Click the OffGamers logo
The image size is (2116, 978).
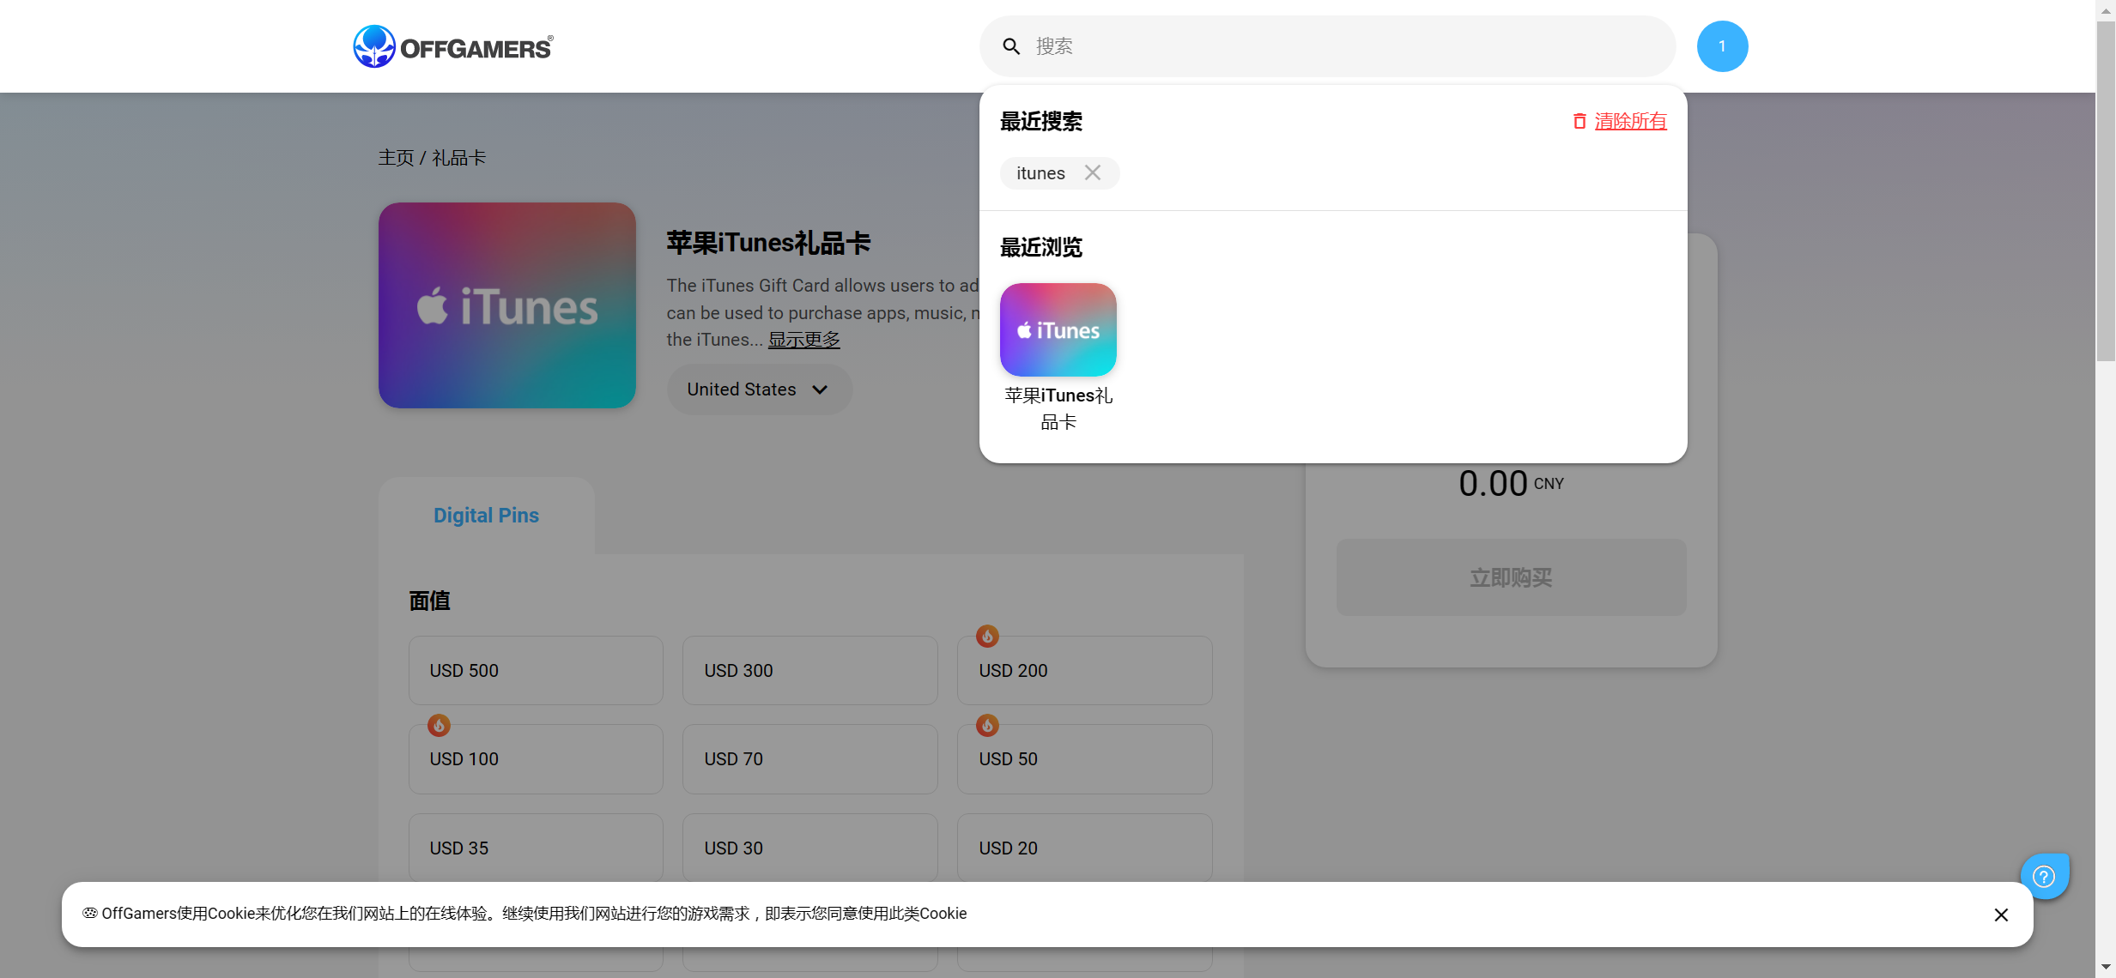(453, 46)
